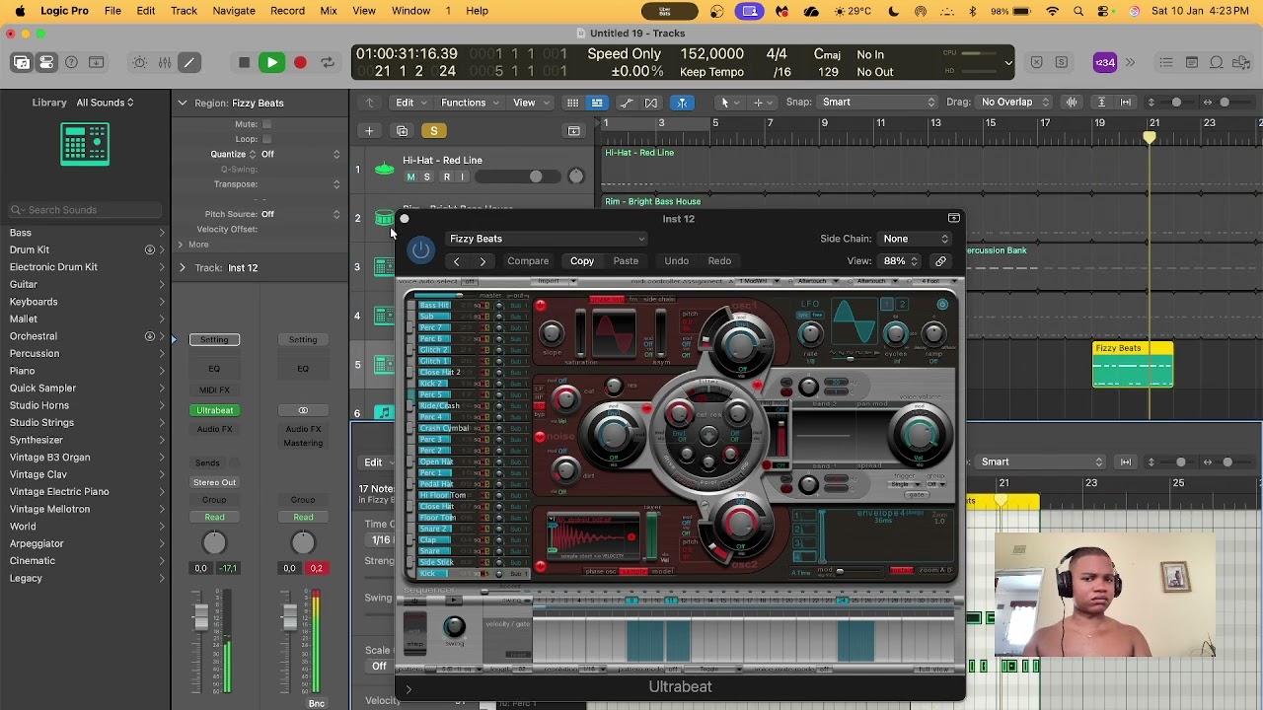Toggle input monitoring on Hi-Hat track
Image resolution: width=1263 pixels, height=710 pixels.
click(462, 177)
